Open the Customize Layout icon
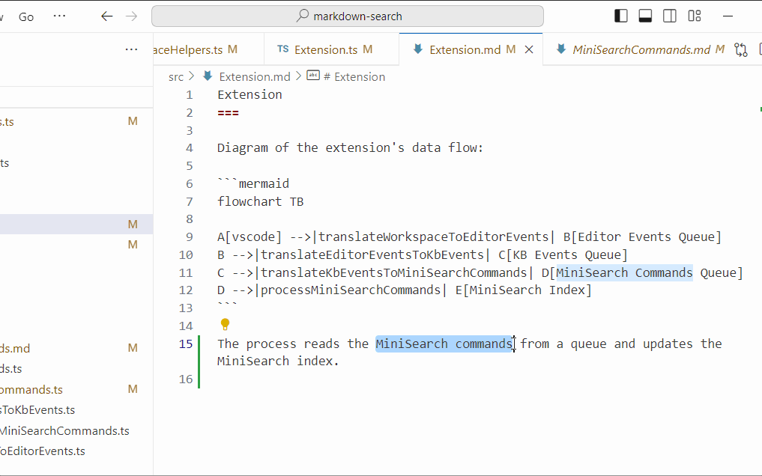 [695, 16]
